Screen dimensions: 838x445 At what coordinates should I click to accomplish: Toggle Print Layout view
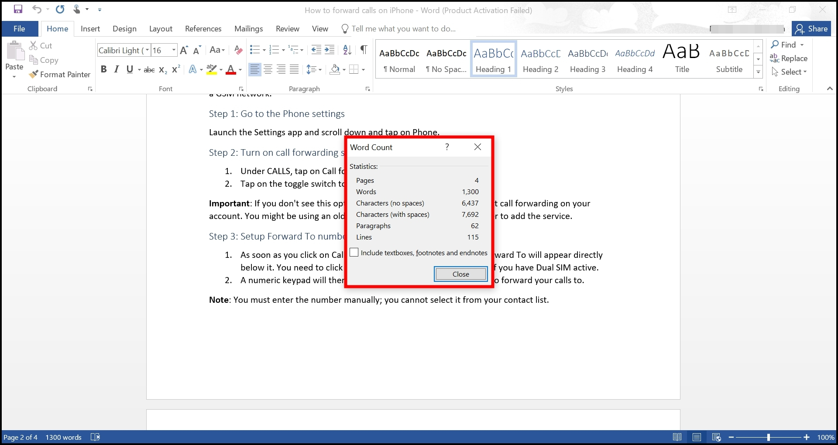pos(697,437)
